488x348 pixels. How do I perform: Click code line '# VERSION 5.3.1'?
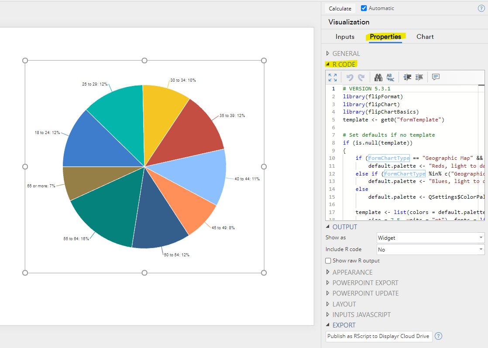pyautogui.click(x=367, y=89)
